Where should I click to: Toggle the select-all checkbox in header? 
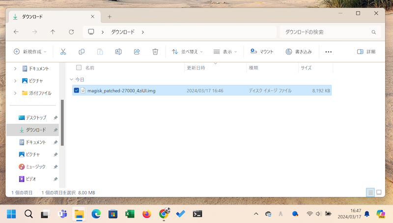click(x=79, y=68)
